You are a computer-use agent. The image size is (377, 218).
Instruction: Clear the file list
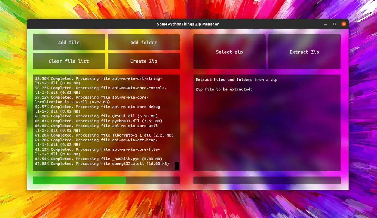click(69, 61)
